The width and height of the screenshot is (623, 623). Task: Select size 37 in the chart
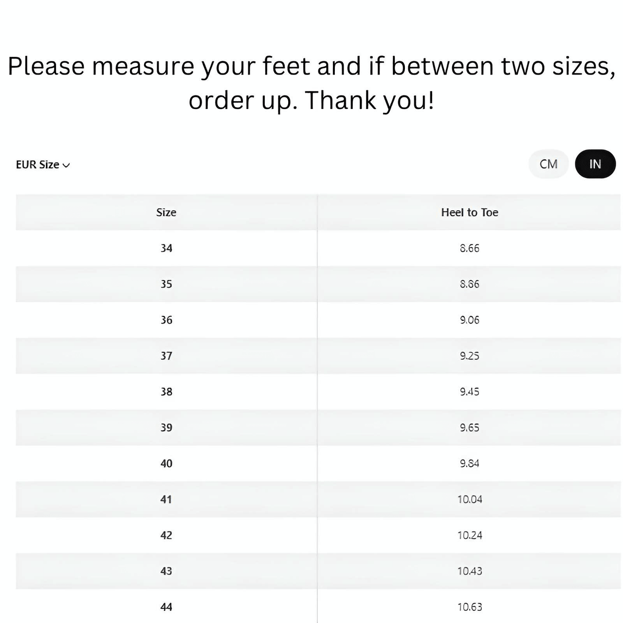click(167, 356)
